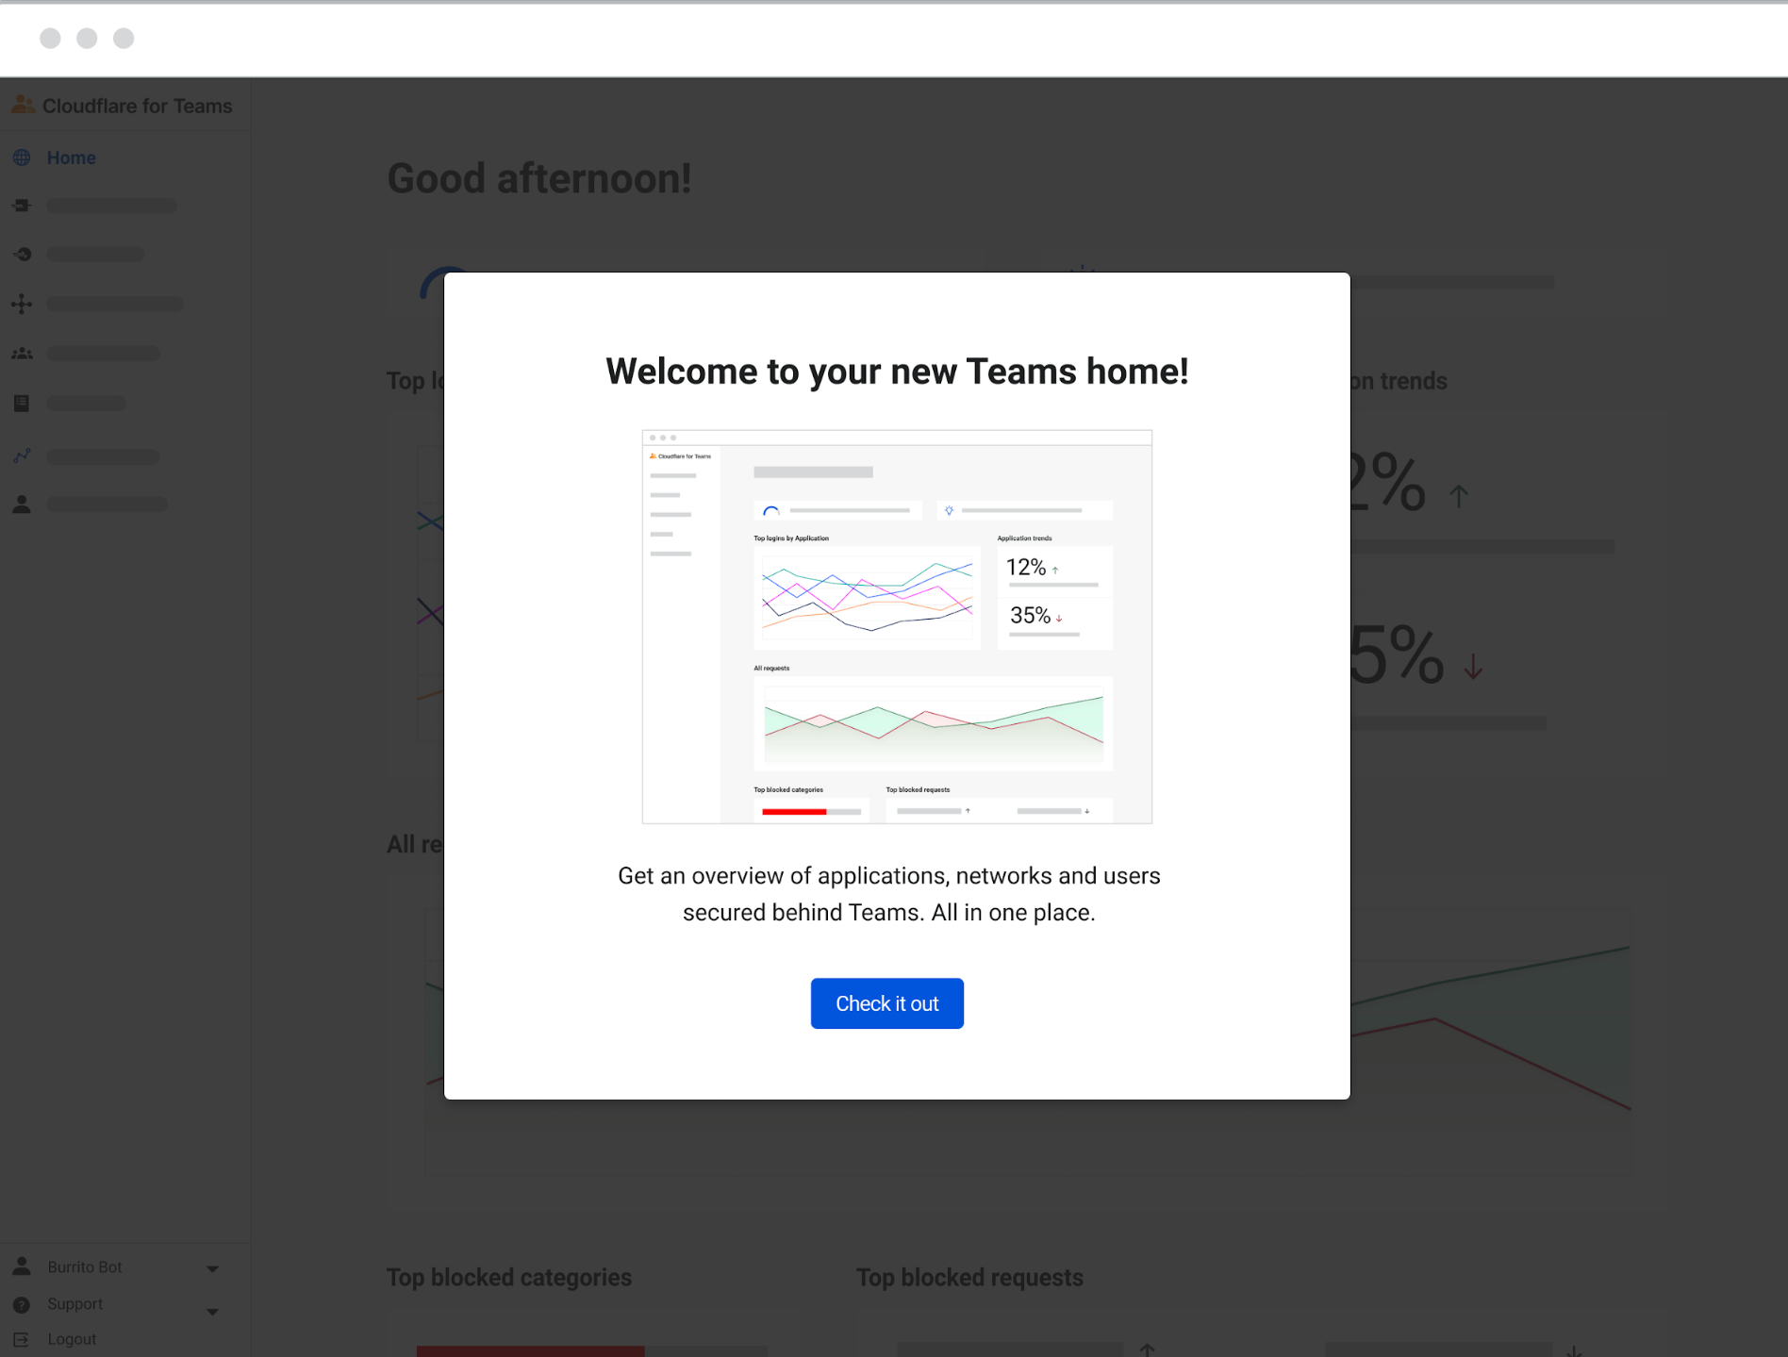Click the single-person icon above Burrito Bot section
This screenshot has height=1357, width=1788.
pos(22,505)
